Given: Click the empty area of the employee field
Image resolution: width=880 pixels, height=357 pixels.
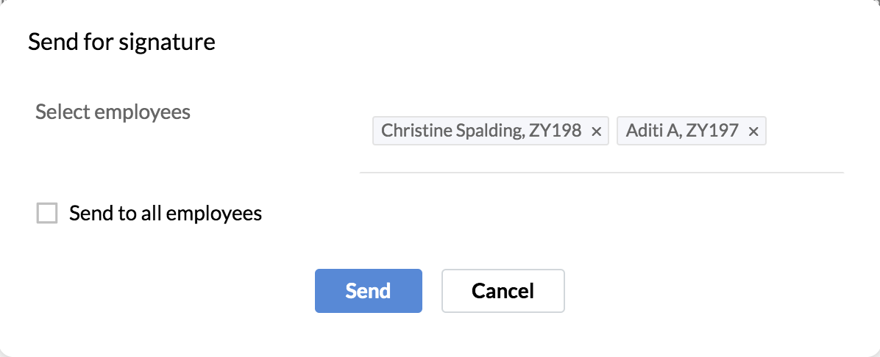Looking at the screenshot, I should point(806,132).
